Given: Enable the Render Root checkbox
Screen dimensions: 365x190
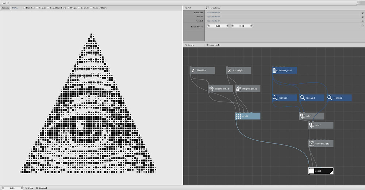Looking at the screenshot, I should pyautogui.click(x=91, y=8).
